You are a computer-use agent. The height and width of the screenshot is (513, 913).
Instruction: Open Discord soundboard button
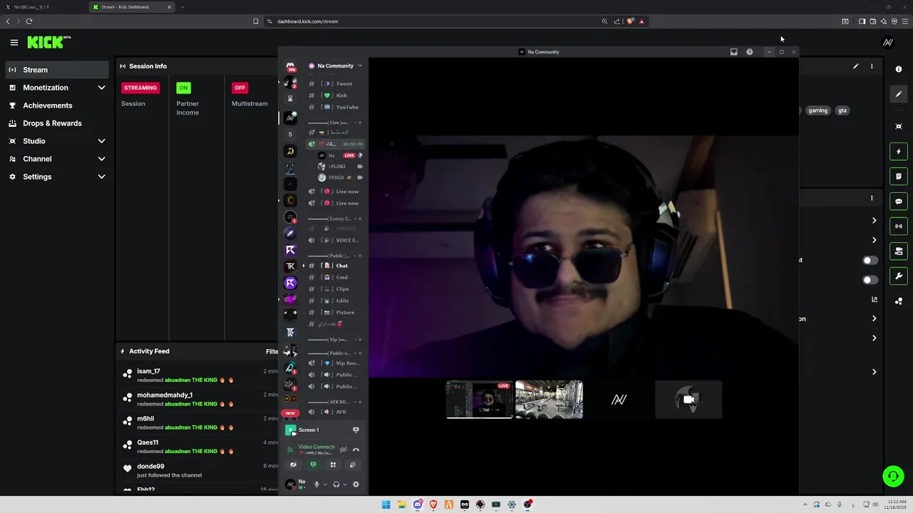[x=352, y=465]
